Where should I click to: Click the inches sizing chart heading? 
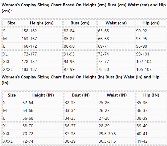tap(80, 80)
